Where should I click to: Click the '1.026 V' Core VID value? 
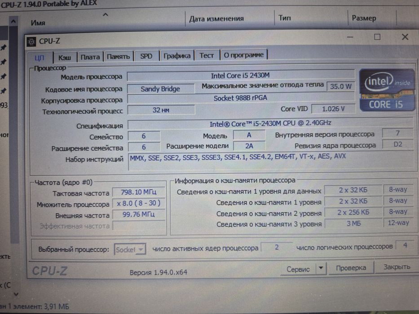coord(333,109)
